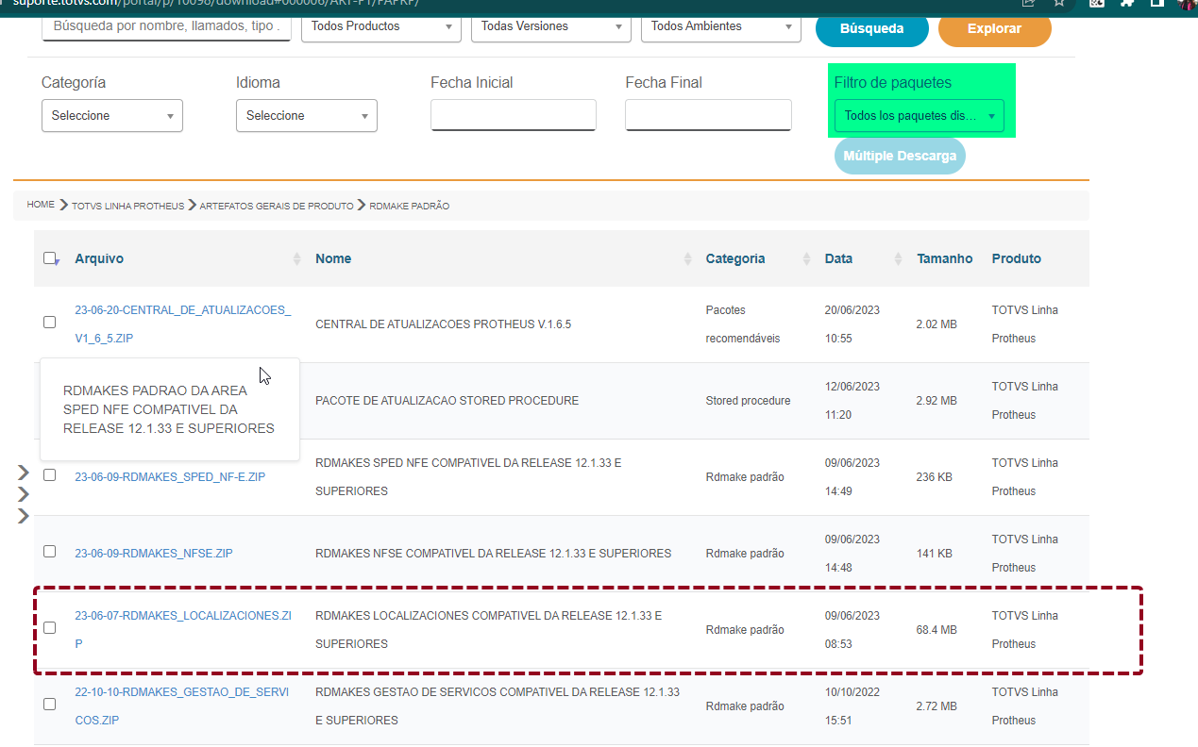Image resolution: width=1198 pixels, height=747 pixels.
Task: Check the CENTRAL_DE_ATUALIZACOES file row checkbox
Action: click(49, 323)
